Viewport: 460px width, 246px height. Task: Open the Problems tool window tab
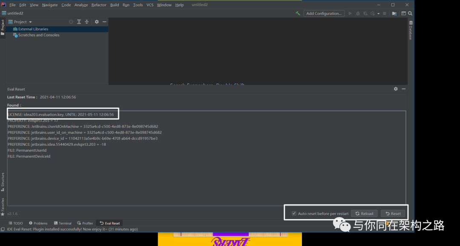pyautogui.click(x=38, y=223)
